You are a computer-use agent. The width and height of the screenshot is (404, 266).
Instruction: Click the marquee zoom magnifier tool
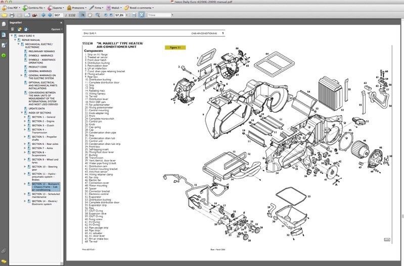click(x=97, y=15)
